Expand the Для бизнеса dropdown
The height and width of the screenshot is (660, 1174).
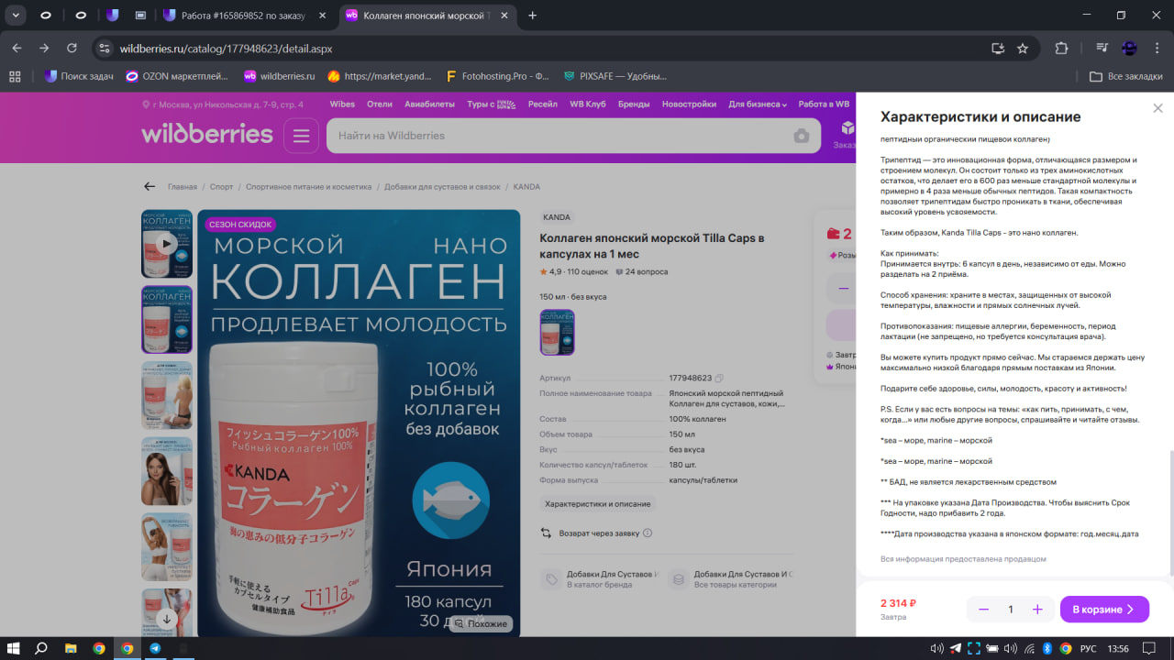[x=758, y=104]
